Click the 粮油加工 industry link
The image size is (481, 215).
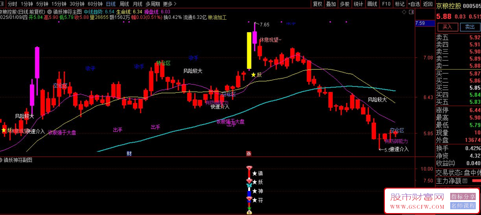(217, 17)
